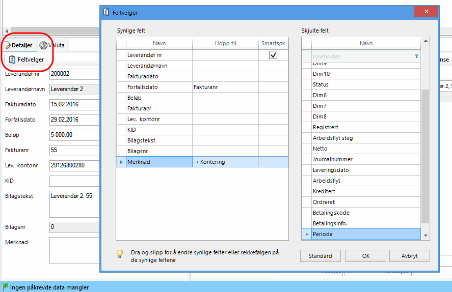Viewport: 452px width, 292px height.
Task: Confirm with the OK button
Action: coord(365,256)
